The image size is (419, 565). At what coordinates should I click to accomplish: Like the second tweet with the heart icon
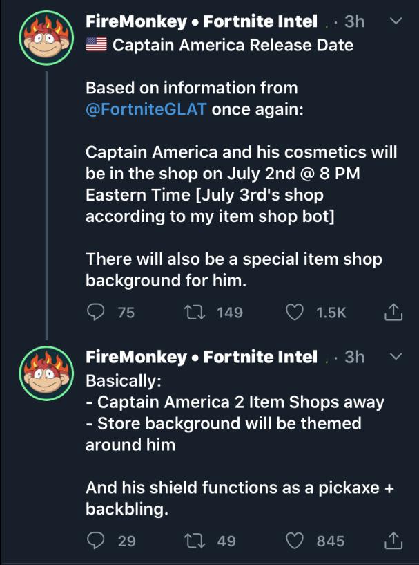coord(295,541)
